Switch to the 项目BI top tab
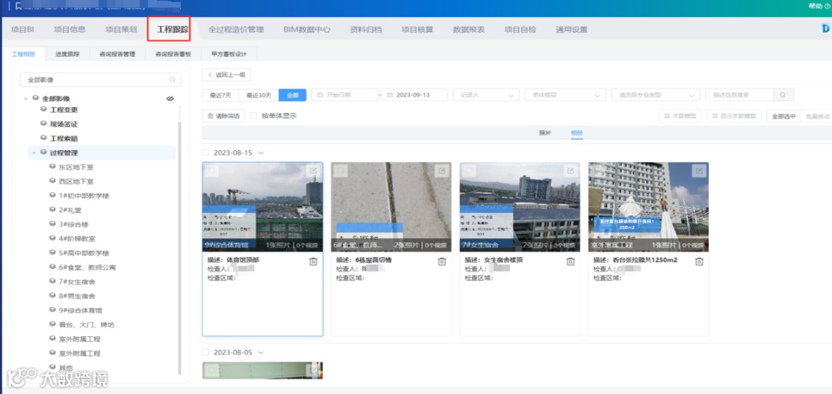Viewport: 832px width, 394px height. [x=22, y=30]
